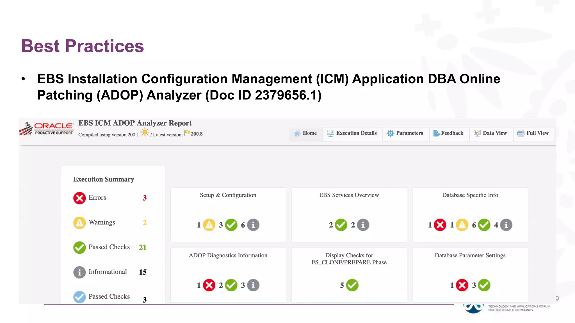
Task: Click warning icon in Database Specific Info card
Action: pyautogui.click(x=462, y=225)
